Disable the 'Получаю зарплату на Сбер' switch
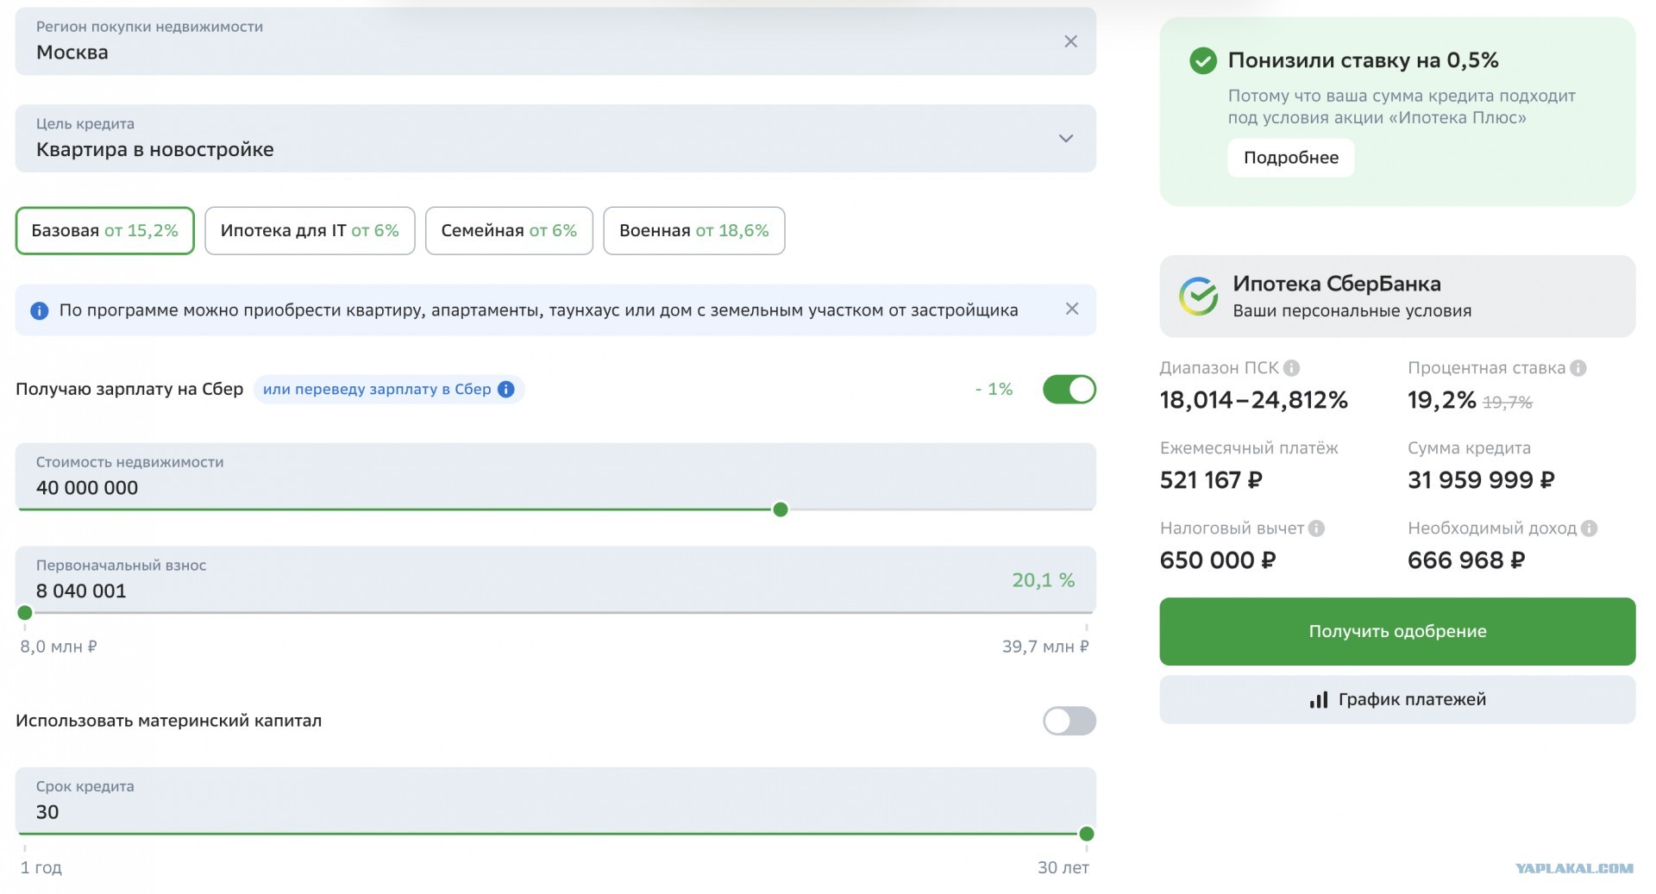This screenshot has height=894, width=1656. (1069, 390)
